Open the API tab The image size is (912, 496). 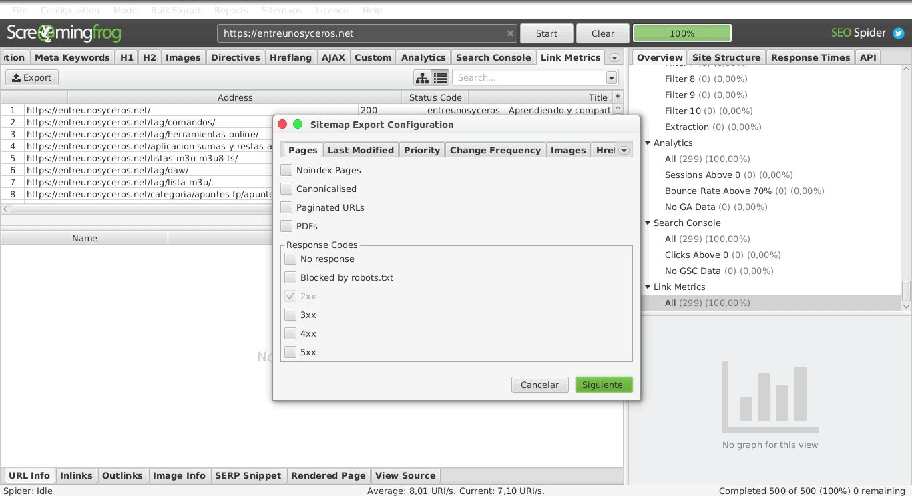868,57
